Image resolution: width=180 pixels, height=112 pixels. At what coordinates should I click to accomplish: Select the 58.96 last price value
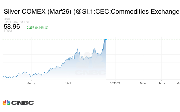click(x=12, y=26)
